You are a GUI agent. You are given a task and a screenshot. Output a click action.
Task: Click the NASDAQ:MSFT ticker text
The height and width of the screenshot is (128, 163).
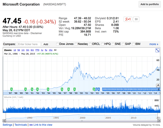coord(55,4)
